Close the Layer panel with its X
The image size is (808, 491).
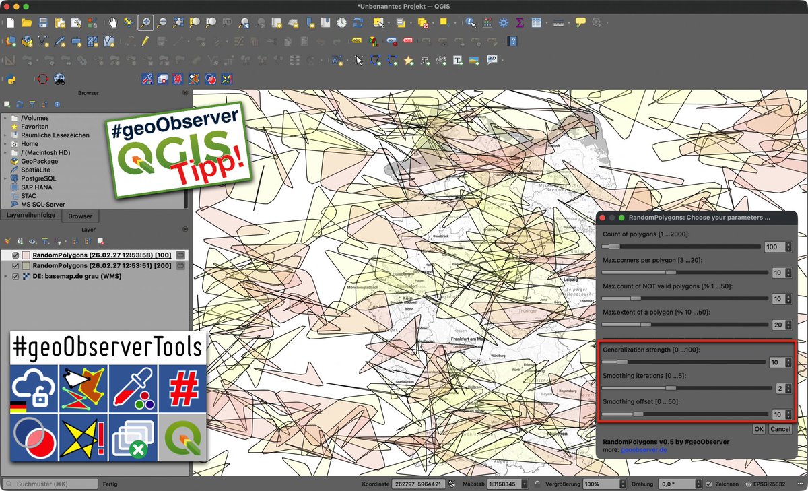185,230
